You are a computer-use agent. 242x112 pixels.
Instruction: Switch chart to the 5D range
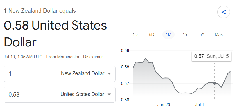tap(152, 35)
